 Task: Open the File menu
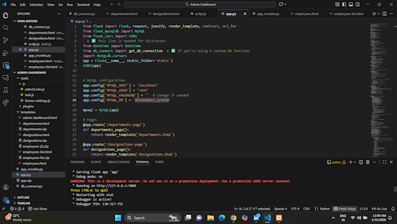[13, 5]
